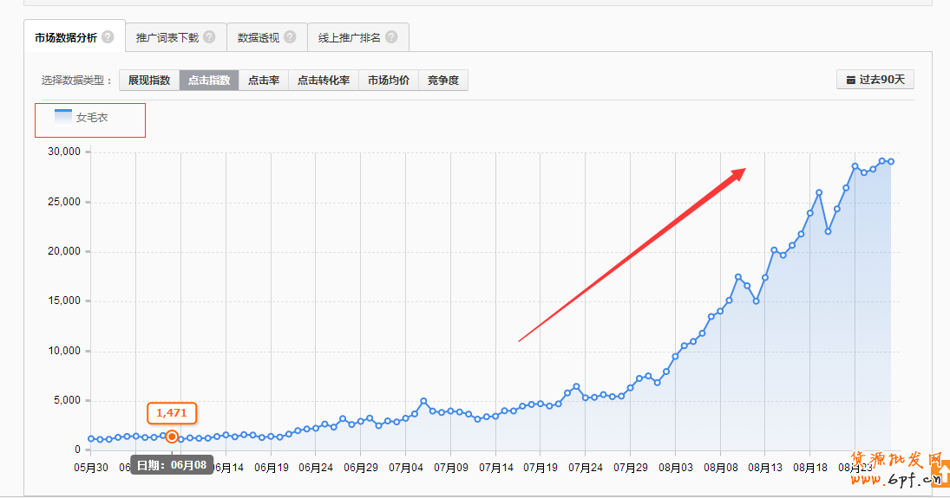This screenshot has width=950, height=498.
Task: Switch to the 市场数据分析 tab
Action: pyautogui.click(x=66, y=37)
